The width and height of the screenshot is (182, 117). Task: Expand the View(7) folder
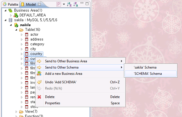tap(16, 112)
